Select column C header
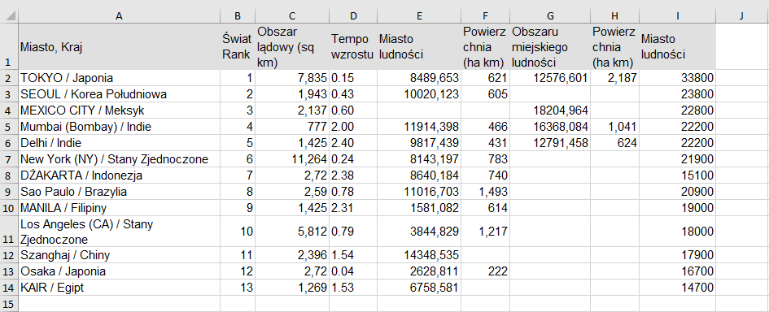The width and height of the screenshot is (769, 312). pos(292,15)
